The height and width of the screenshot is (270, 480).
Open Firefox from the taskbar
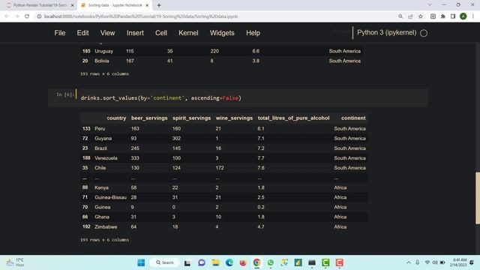(x=243, y=262)
